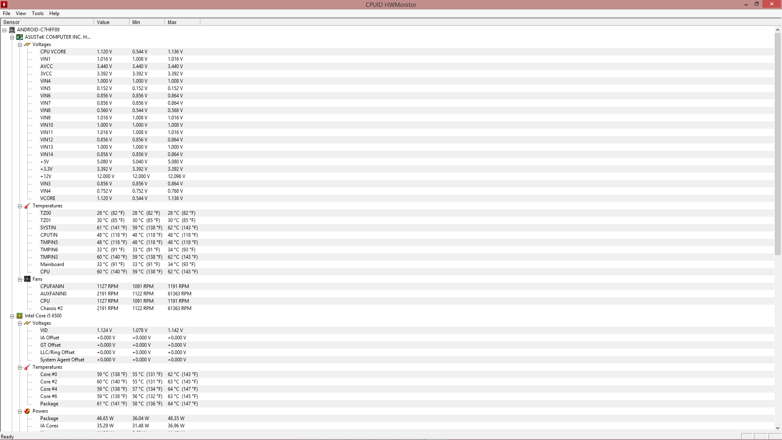This screenshot has height=440, width=782.
Task: Collapse the Powers tree section
Action: 20,411
